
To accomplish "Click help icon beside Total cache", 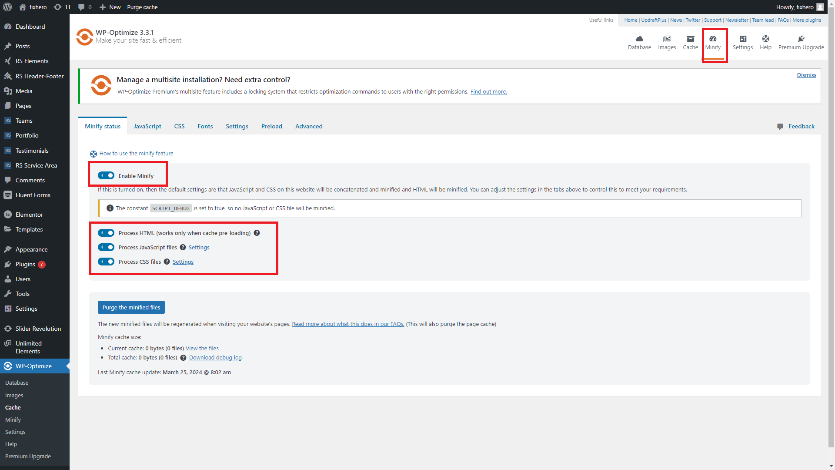I will point(183,358).
